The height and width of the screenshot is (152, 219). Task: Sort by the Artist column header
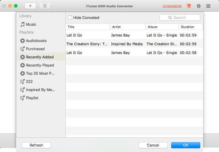128,27
